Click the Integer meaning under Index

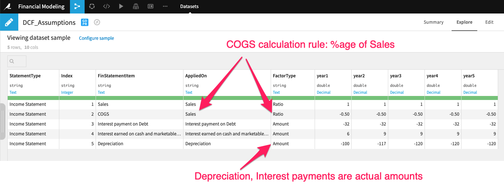coord(67,92)
